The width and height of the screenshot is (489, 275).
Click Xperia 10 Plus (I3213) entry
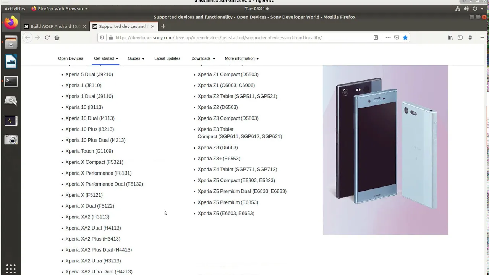(x=89, y=129)
